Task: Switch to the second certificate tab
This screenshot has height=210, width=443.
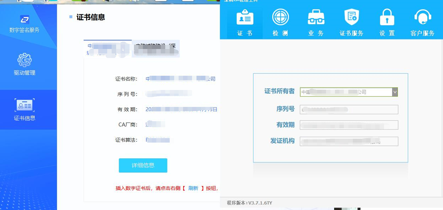Action: pyautogui.click(x=156, y=49)
